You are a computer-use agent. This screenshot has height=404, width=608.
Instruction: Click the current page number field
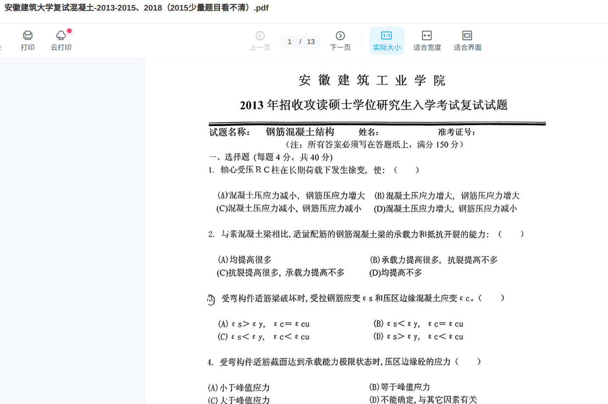pos(290,42)
